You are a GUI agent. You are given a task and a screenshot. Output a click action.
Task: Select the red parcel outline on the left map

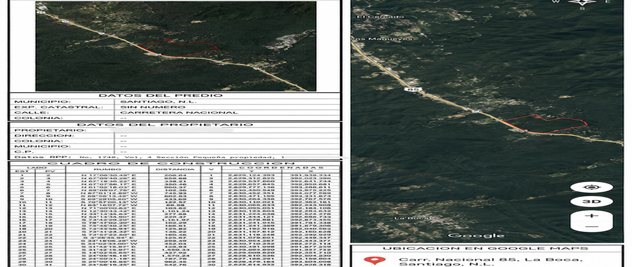(x=178, y=48)
